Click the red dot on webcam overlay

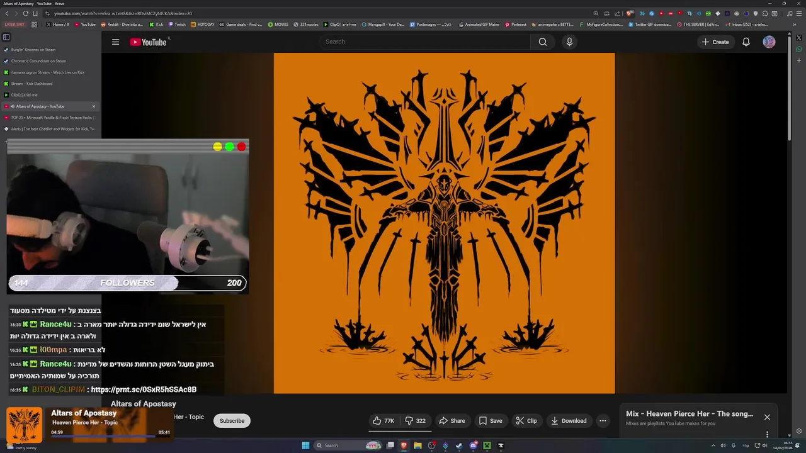pyautogui.click(x=242, y=147)
